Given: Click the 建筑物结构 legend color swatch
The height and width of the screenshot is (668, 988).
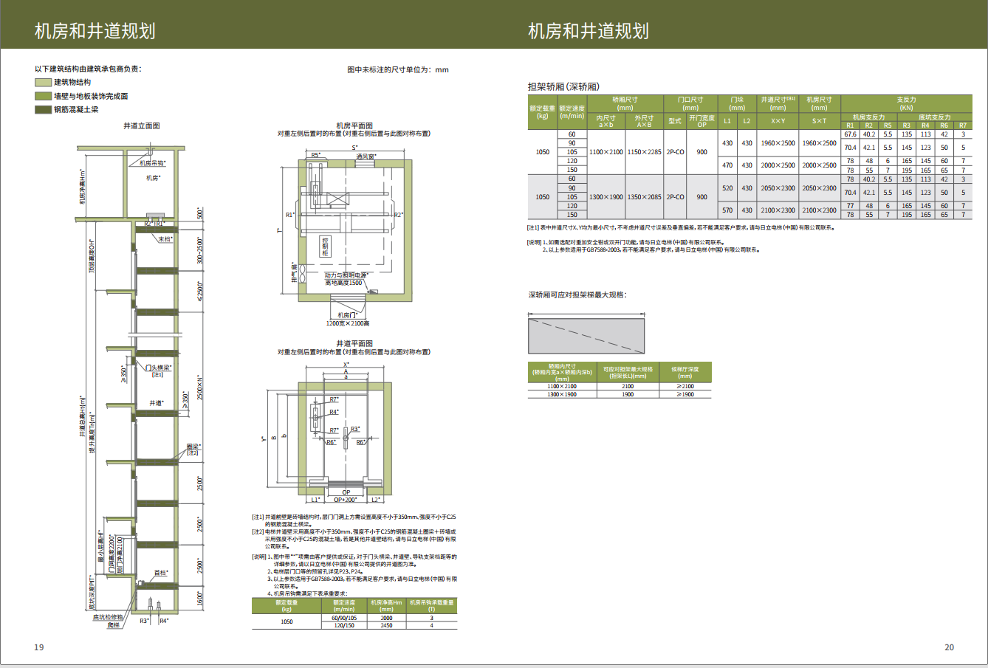Looking at the screenshot, I should (43, 83).
